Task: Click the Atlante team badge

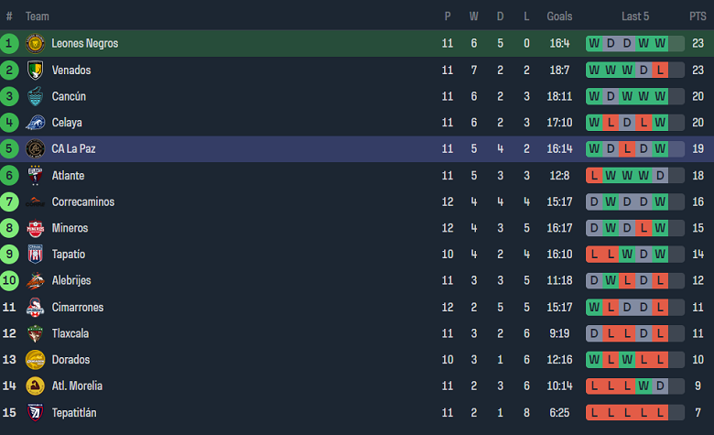Action: click(36, 175)
